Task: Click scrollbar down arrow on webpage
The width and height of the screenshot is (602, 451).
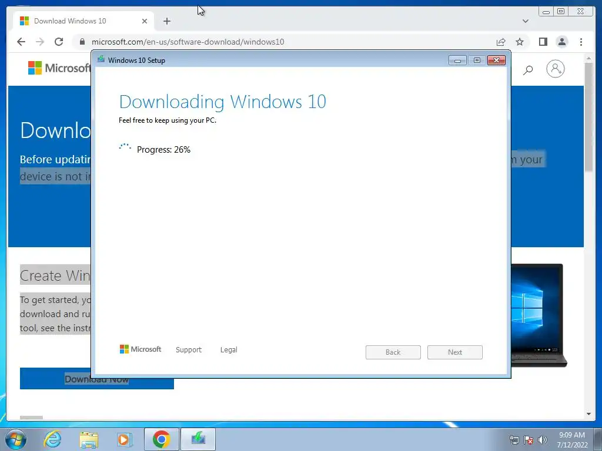Action: tap(588, 414)
